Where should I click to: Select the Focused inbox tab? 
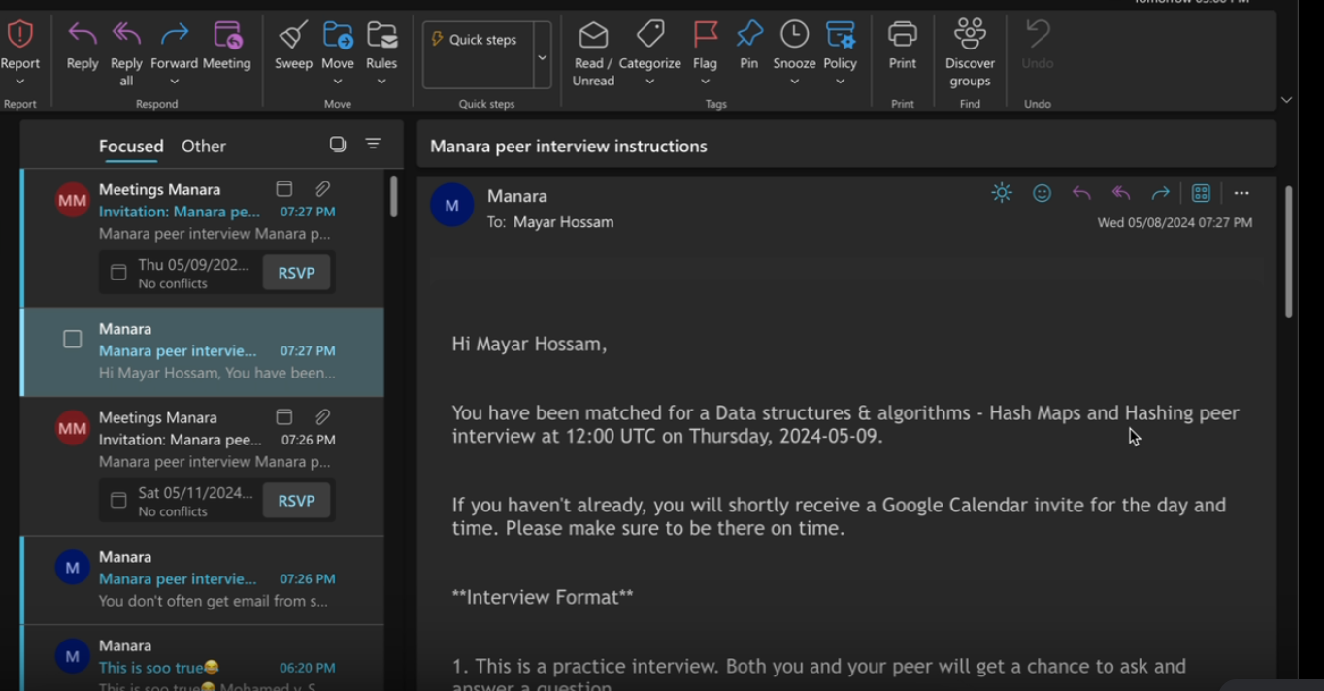pyautogui.click(x=131, y=147)
